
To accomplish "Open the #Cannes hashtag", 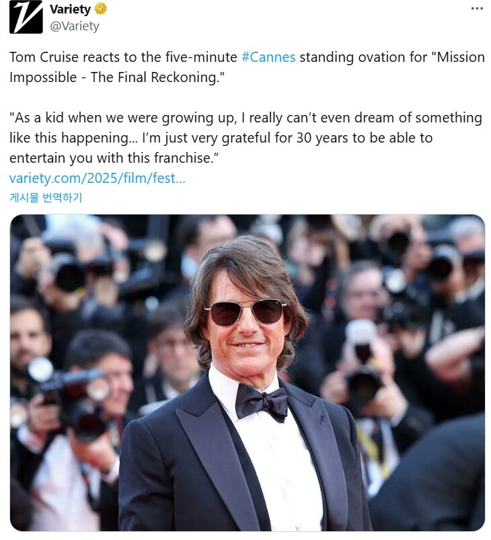I will coord(268,57).
